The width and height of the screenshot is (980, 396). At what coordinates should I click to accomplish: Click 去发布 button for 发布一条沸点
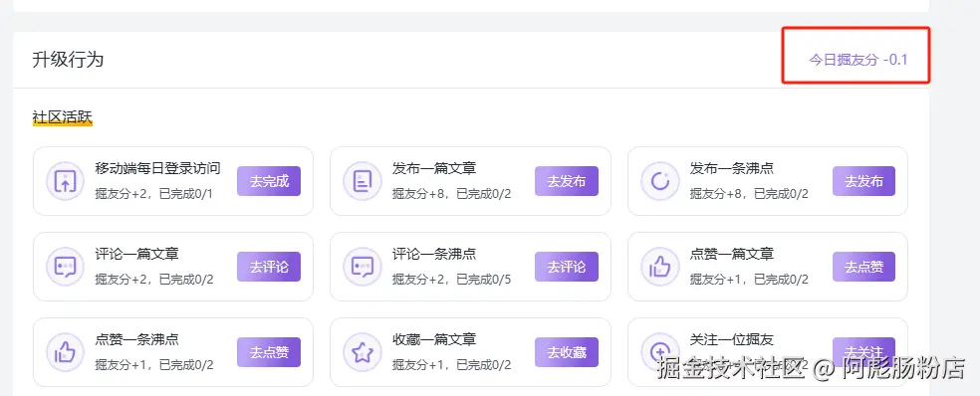863,181
